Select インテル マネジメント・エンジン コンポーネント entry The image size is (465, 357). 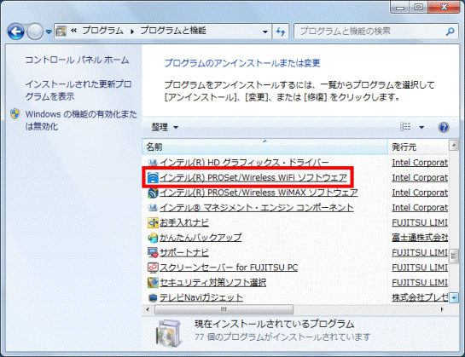pos(257,208)
